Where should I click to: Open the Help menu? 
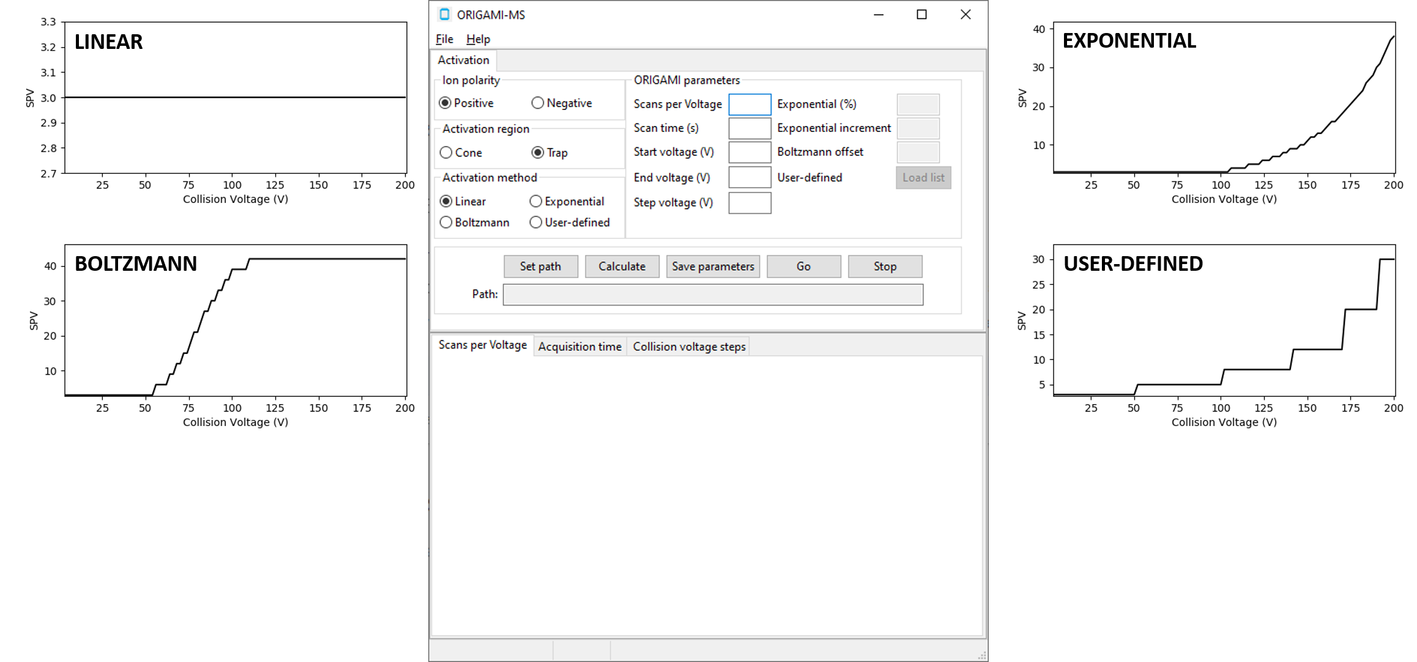pos(478,39)
